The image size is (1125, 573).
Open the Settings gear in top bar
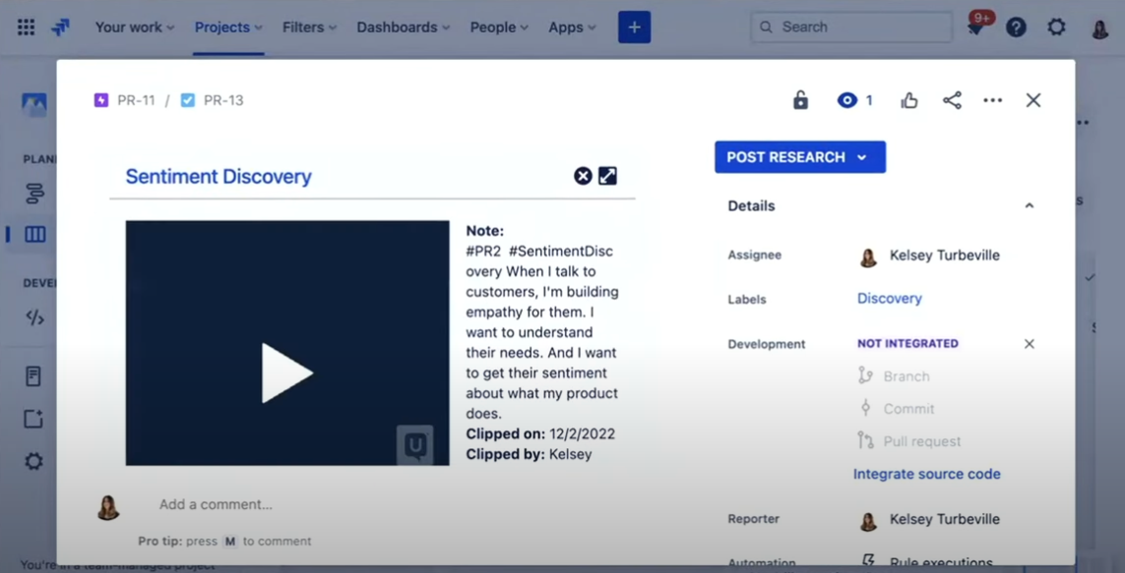[x=1056, y=28]
